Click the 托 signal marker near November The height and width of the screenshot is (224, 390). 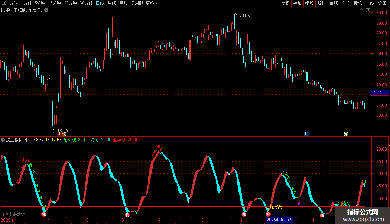[x=322, y=215]
